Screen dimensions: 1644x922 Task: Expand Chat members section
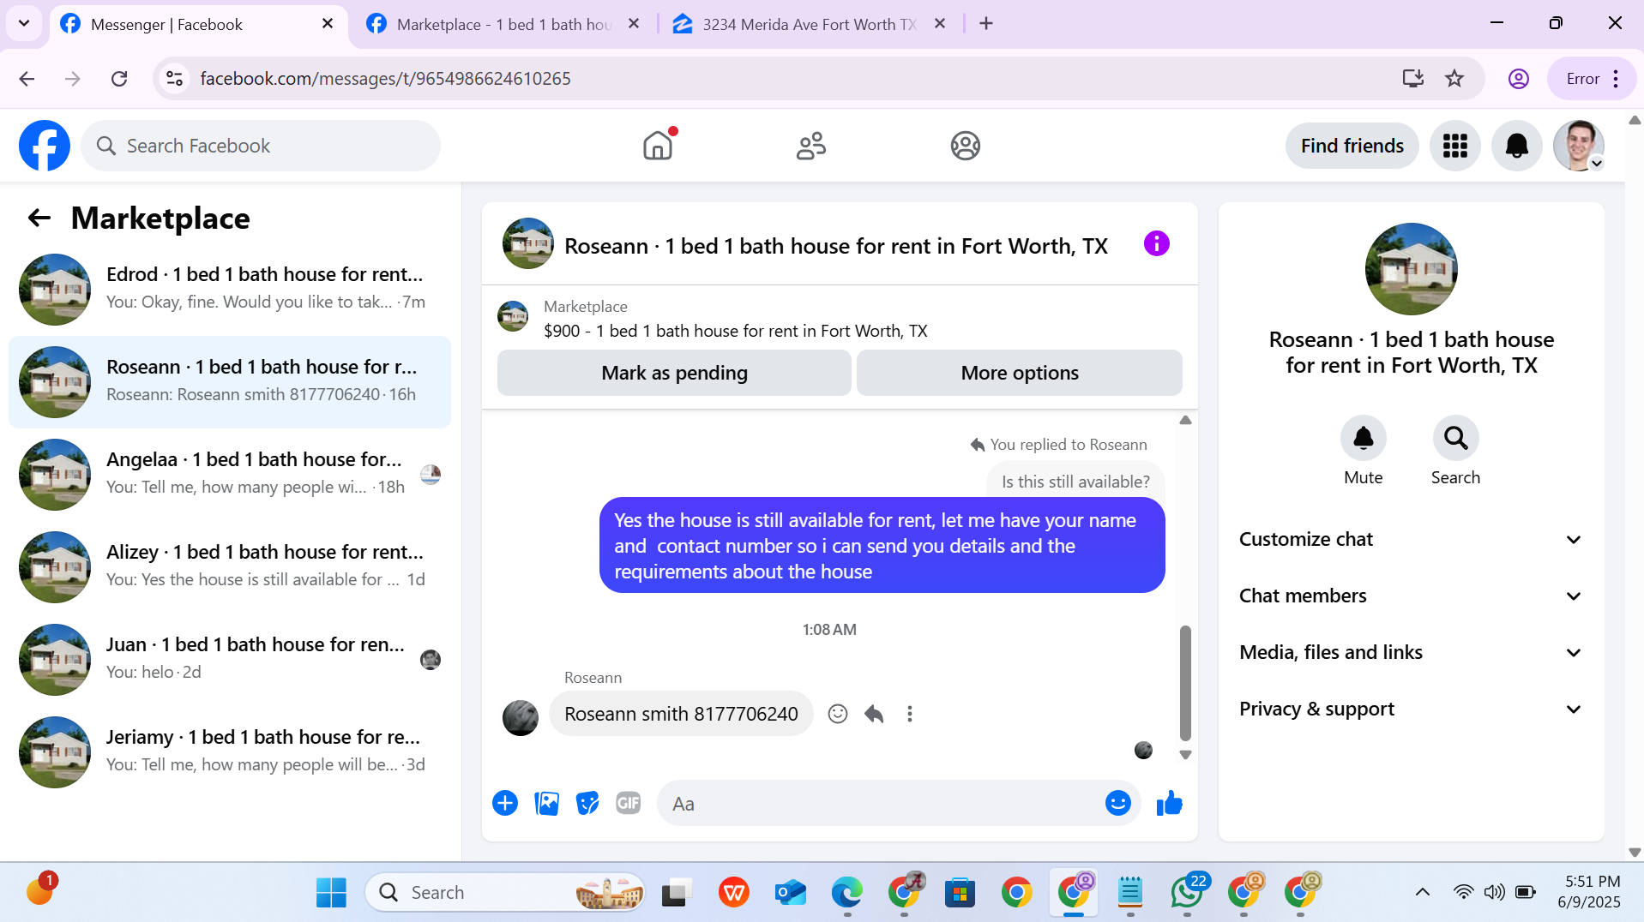(1411, 596)
